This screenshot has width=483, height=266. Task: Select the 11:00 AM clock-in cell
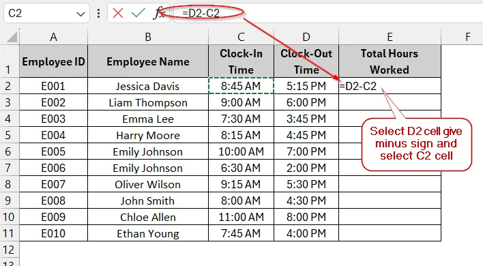pos(241,217)
